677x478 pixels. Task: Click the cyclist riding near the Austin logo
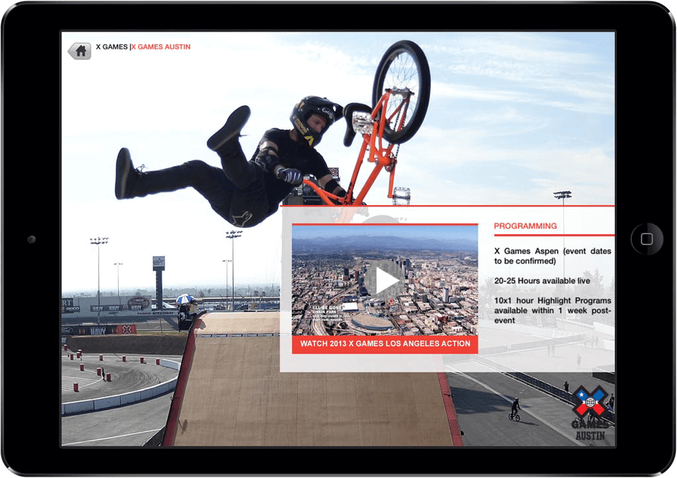point(514,409)
